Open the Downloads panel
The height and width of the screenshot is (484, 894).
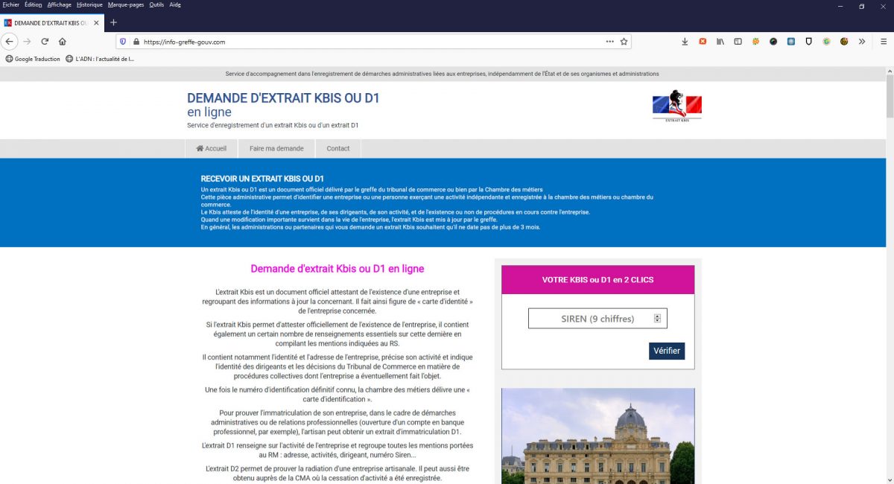[x=685, y=42]
